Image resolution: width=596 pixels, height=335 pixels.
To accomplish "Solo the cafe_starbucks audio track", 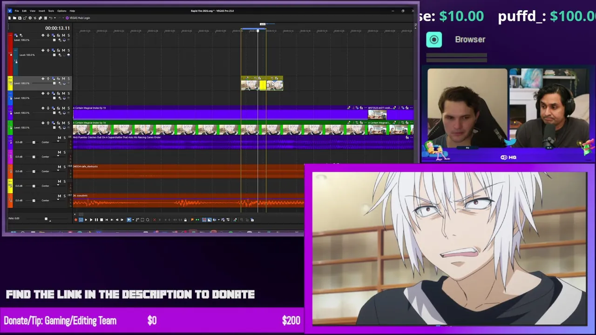I will coord(65,167).
